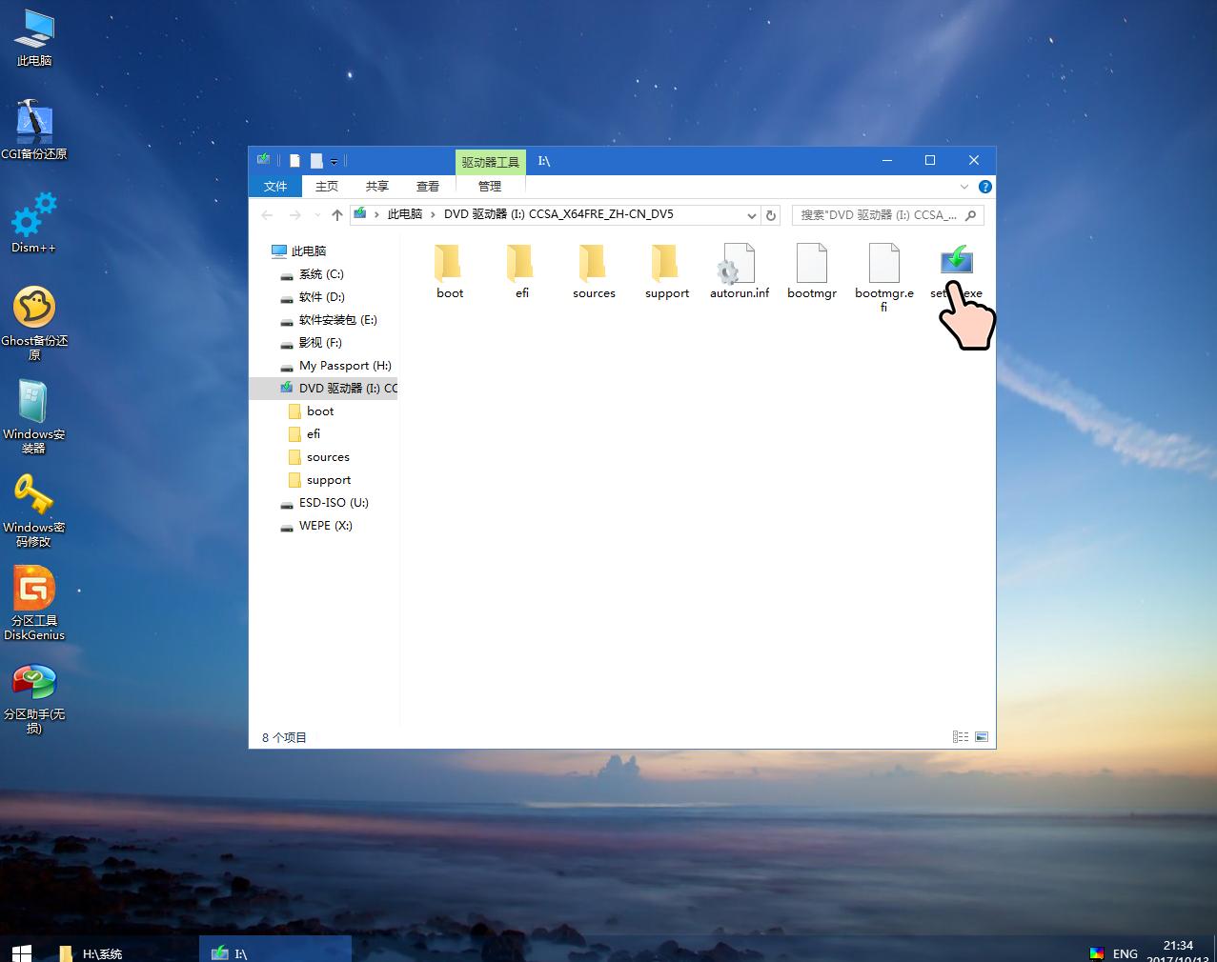The height and width of the screenshot is (962, 1217).
Task: Select 软件 (D:) drive in the tree
Action: (x=321, y=297)
